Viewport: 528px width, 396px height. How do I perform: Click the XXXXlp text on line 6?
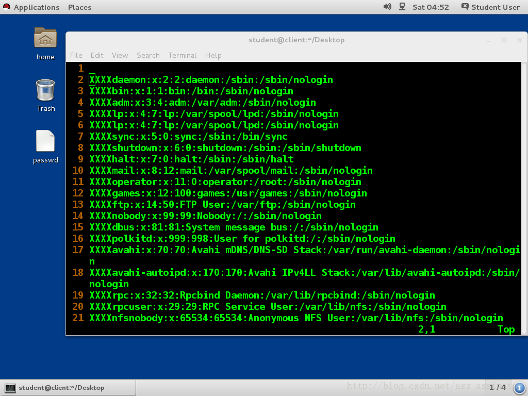(214, 125)
